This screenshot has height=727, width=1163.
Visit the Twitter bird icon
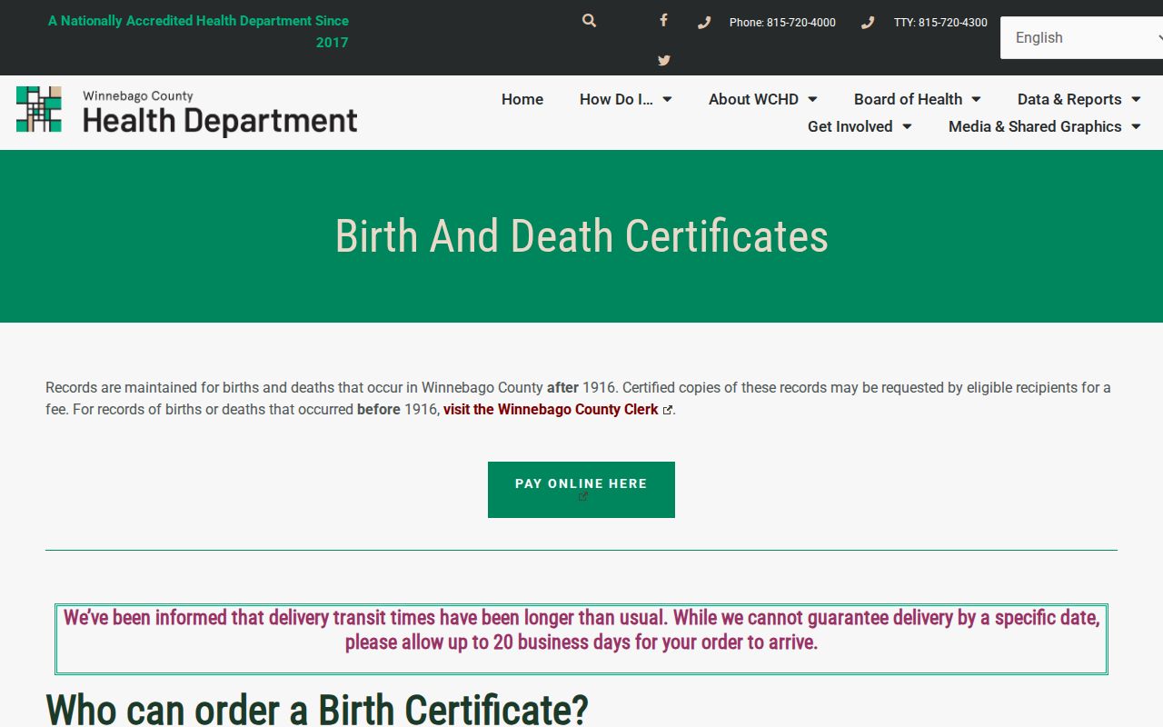point(664,61)
